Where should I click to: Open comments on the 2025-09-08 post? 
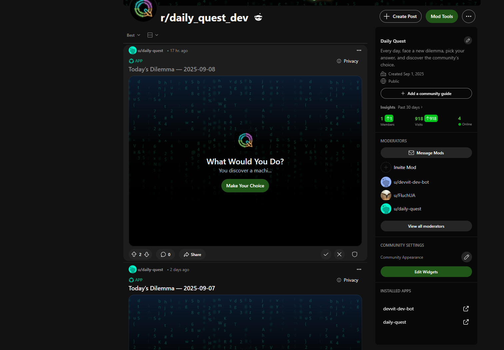coord(165,254)
